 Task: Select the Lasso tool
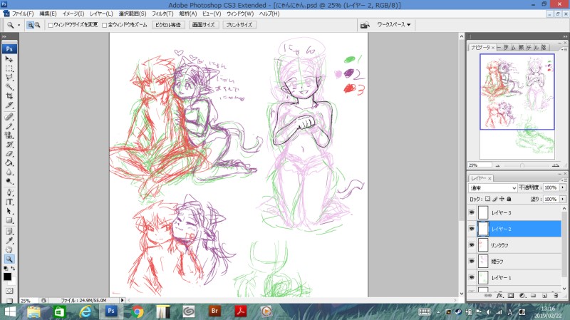click(9, 78)
